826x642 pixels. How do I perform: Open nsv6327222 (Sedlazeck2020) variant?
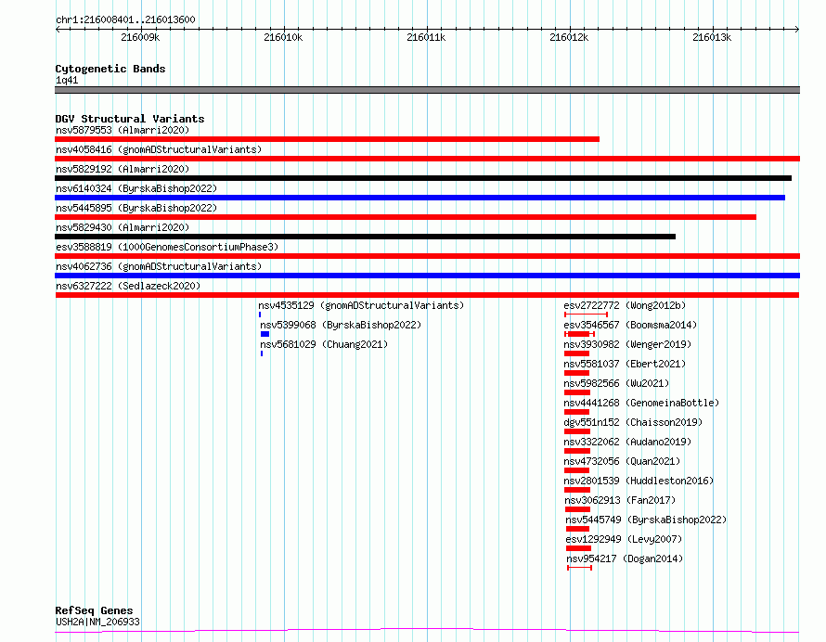pyautogui.click(x=128, y=286)
